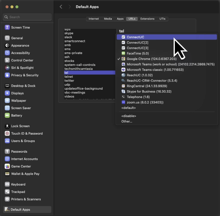Select ReachUC (1.0.32) from the menu

tap(167, 75)
